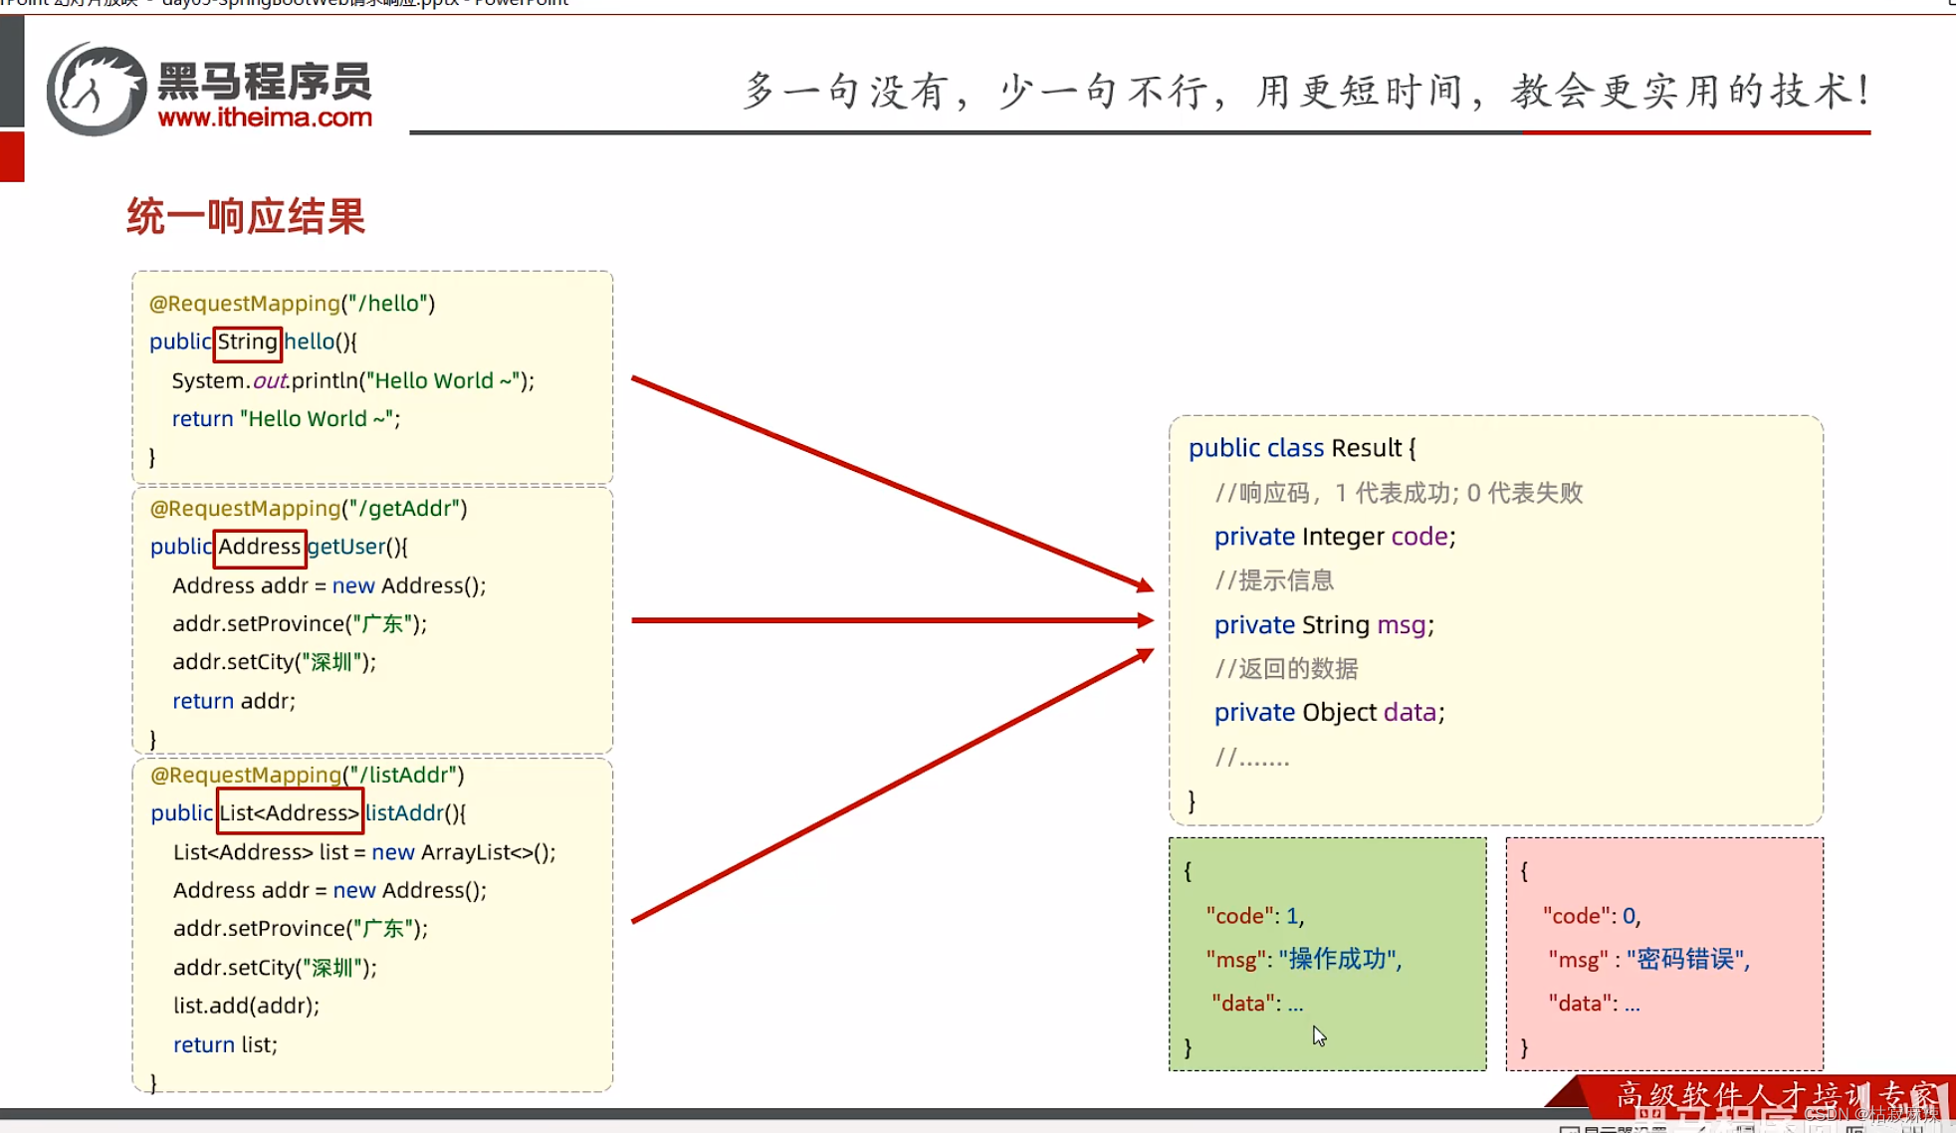The height and width of the screenshot is (1133, 1956).
Task: Click the @RequestMapping("/listAddr") annotation
Action: pos(307,775)
